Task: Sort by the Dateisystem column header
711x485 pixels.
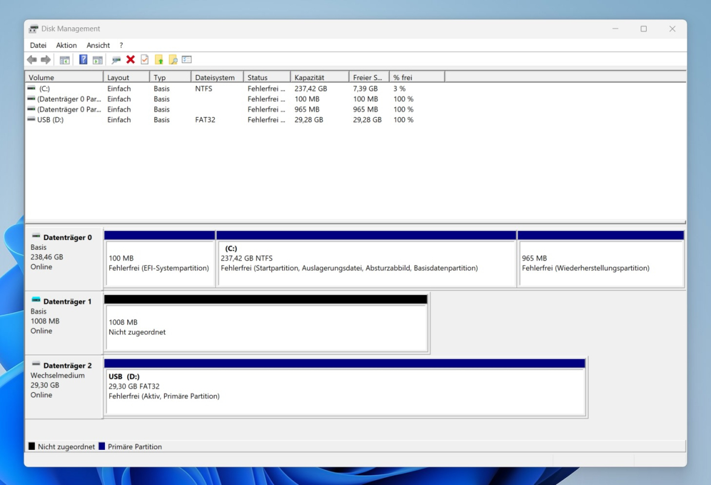Action: (x=217, y=78)
